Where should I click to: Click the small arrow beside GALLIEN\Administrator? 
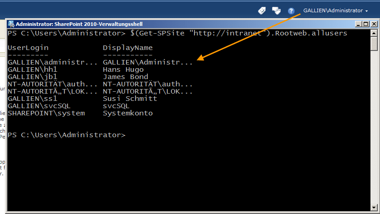pos(366,11)
